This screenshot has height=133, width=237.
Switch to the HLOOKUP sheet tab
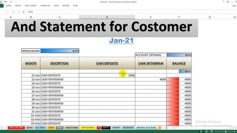(x=128, y=127)
